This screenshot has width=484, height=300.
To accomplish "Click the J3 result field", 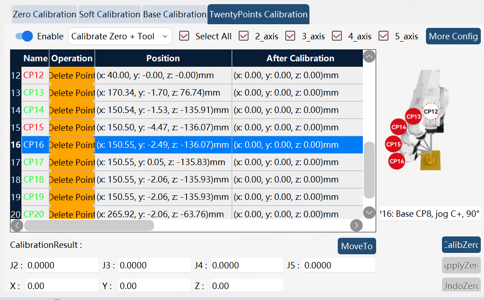I will point(154,265).
